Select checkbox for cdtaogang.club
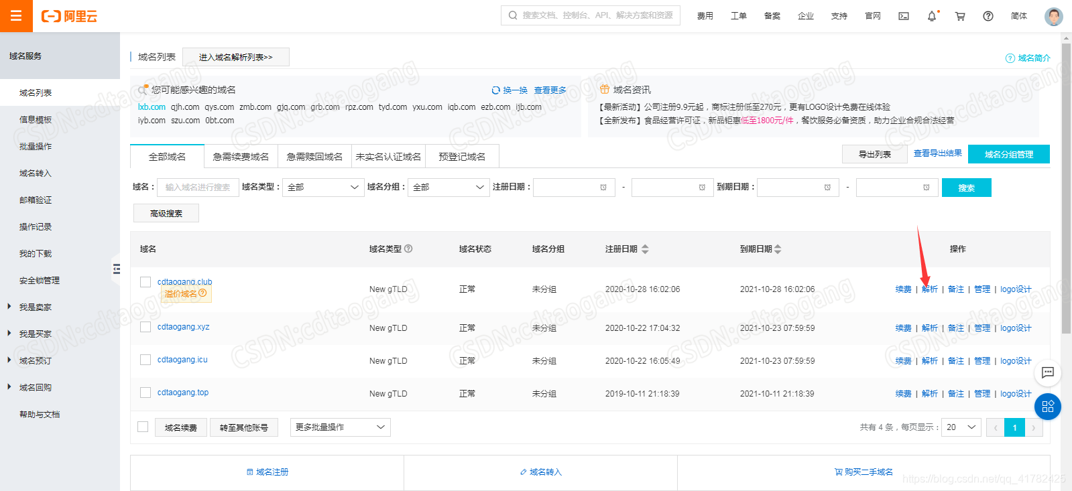Image resolution: width=1072 pixels, height=491 pixels. (145, 282)
